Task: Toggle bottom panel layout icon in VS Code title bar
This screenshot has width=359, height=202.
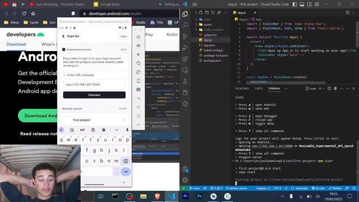Action: tap(302, 4)
